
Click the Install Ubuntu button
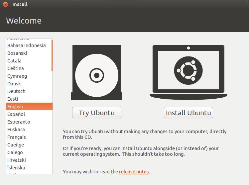[x=188, y=113]
